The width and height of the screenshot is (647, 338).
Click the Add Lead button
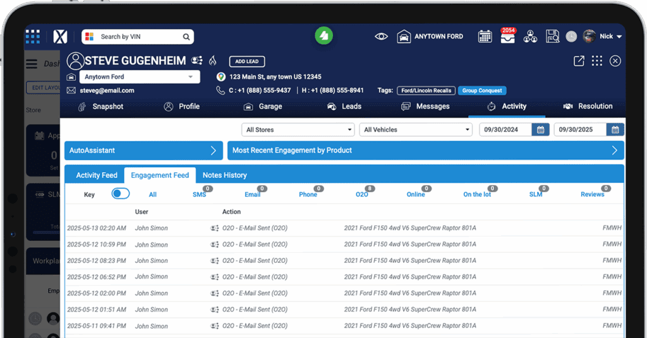[247, 61]
